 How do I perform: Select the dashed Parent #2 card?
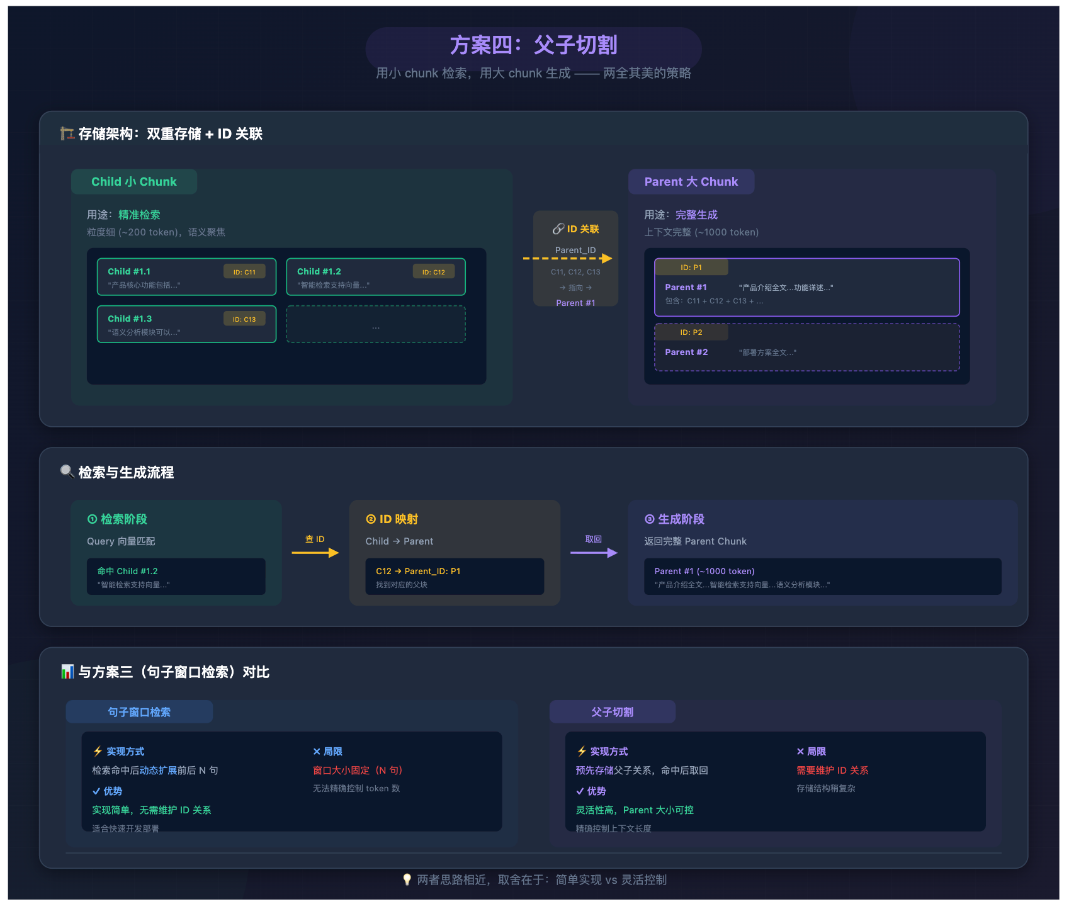(806, 347)
